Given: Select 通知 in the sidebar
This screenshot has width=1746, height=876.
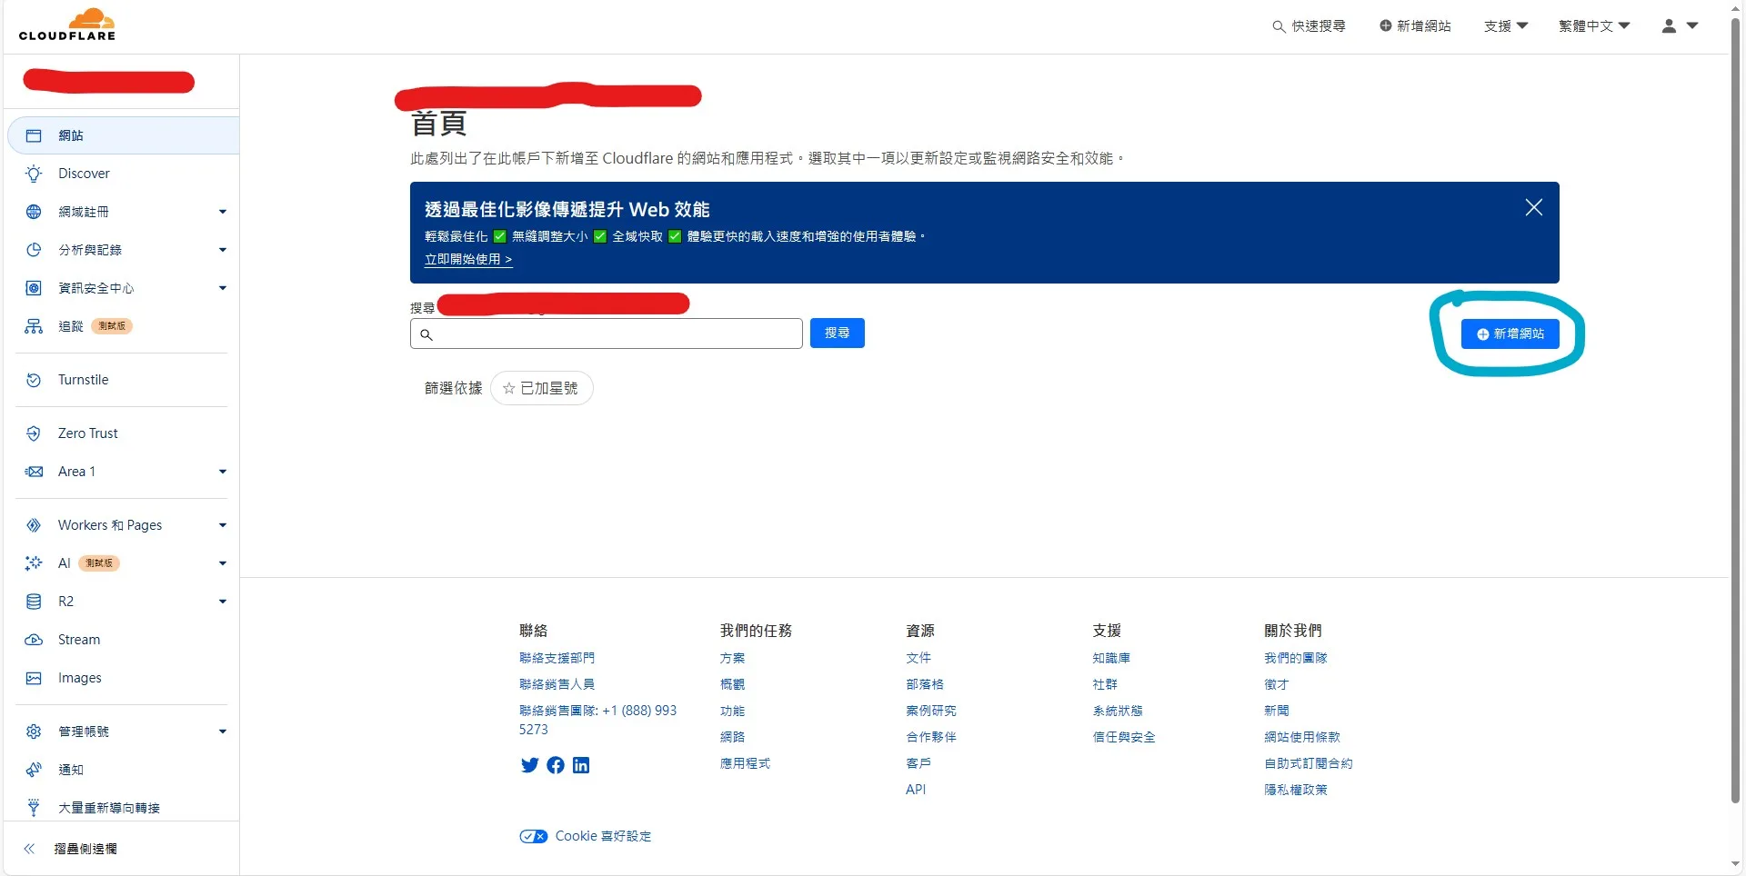Looking at the screenshot, I should coord(71,770).
